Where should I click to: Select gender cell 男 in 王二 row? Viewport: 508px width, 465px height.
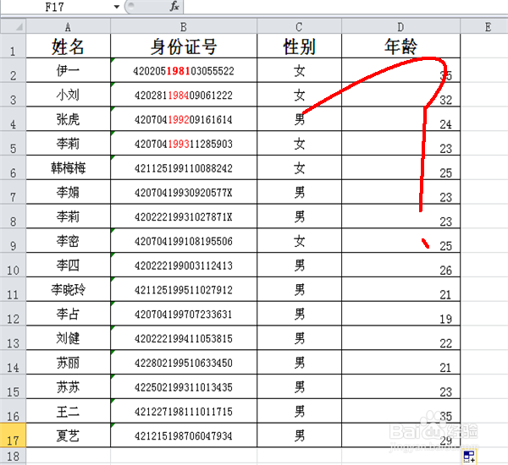pyautogui.click(x=299, y=411)
